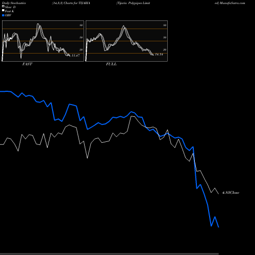The height and width of the screenshot is (255, 255).
Task: Click the 20 level label in FAST chart
Action: [81, 49]
